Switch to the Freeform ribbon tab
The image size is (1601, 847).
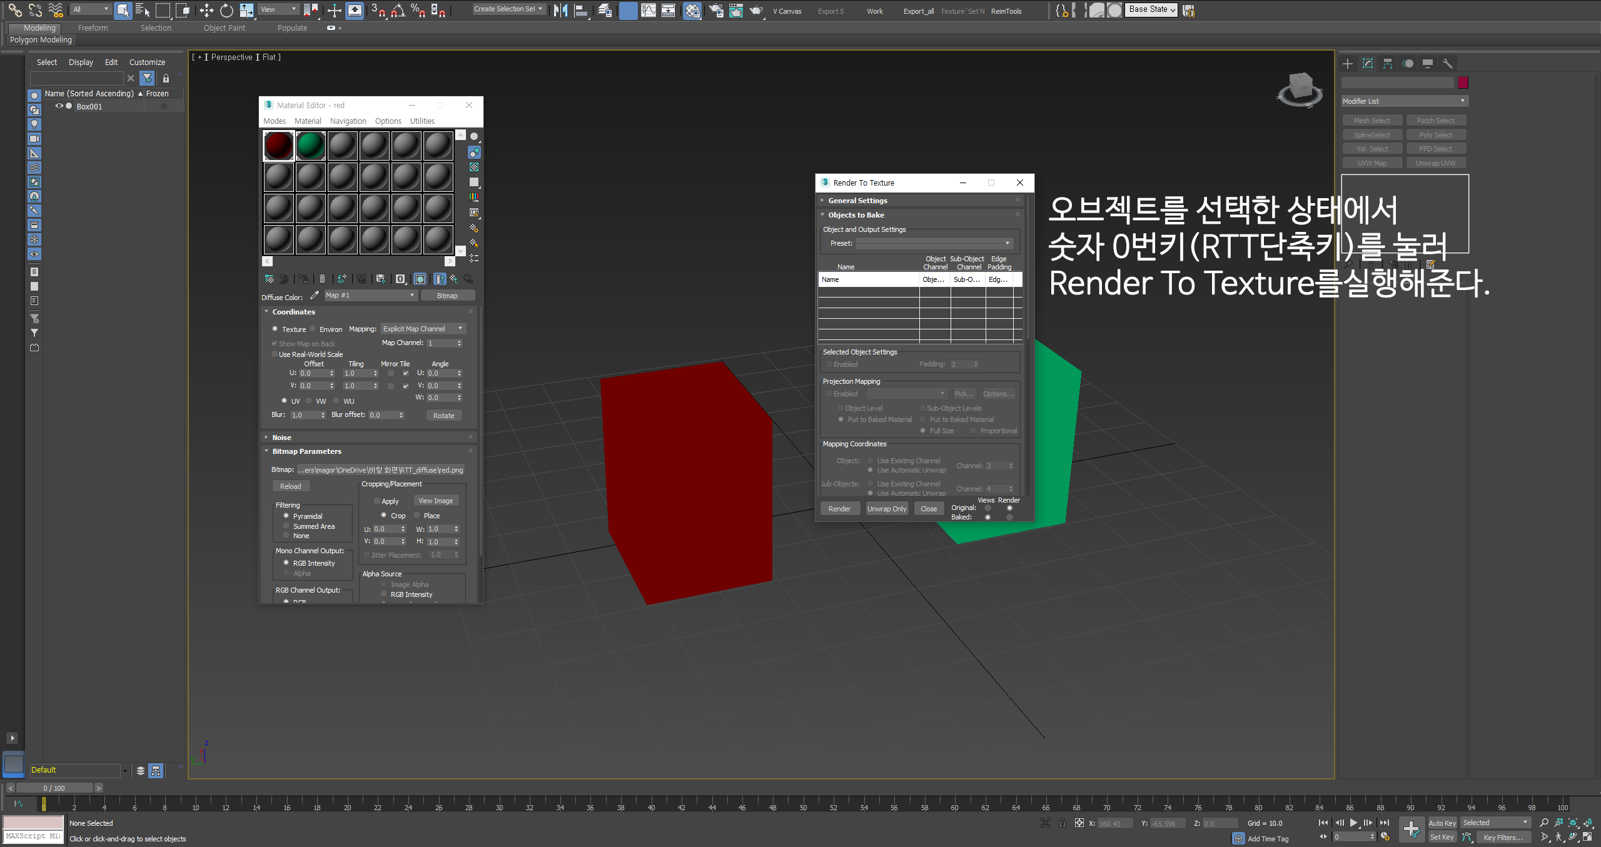tap(93, 28)
